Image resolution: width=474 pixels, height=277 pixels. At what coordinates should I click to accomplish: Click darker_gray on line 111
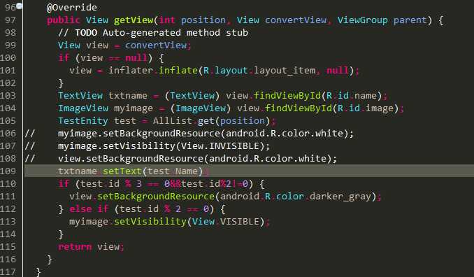[340, 197]
